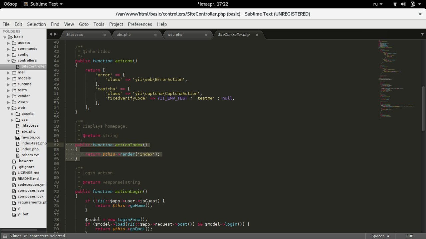Change indentation via Spaces: 4
This screenshot has width=426, height=239.
[380, 236]
